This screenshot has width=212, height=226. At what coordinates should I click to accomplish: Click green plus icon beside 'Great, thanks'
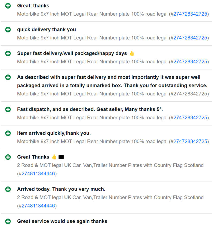[8, 6]
